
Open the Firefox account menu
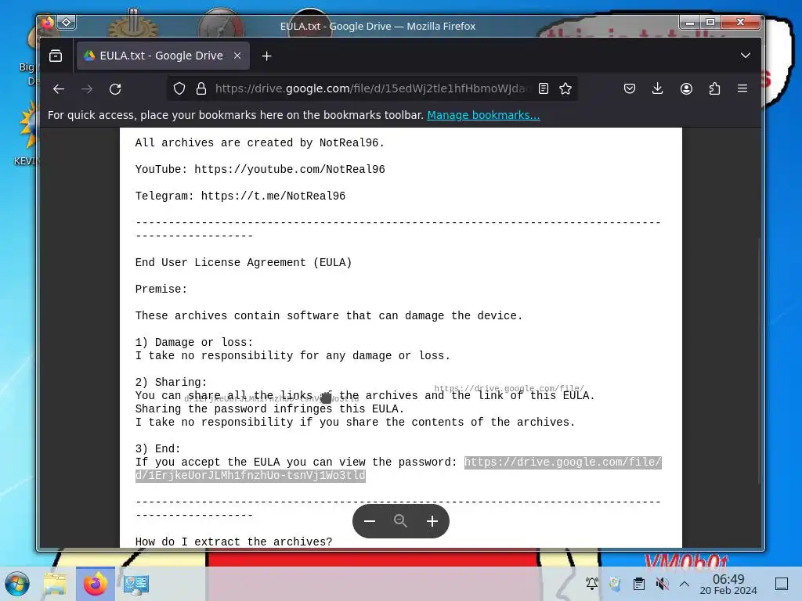coord(686,89)
